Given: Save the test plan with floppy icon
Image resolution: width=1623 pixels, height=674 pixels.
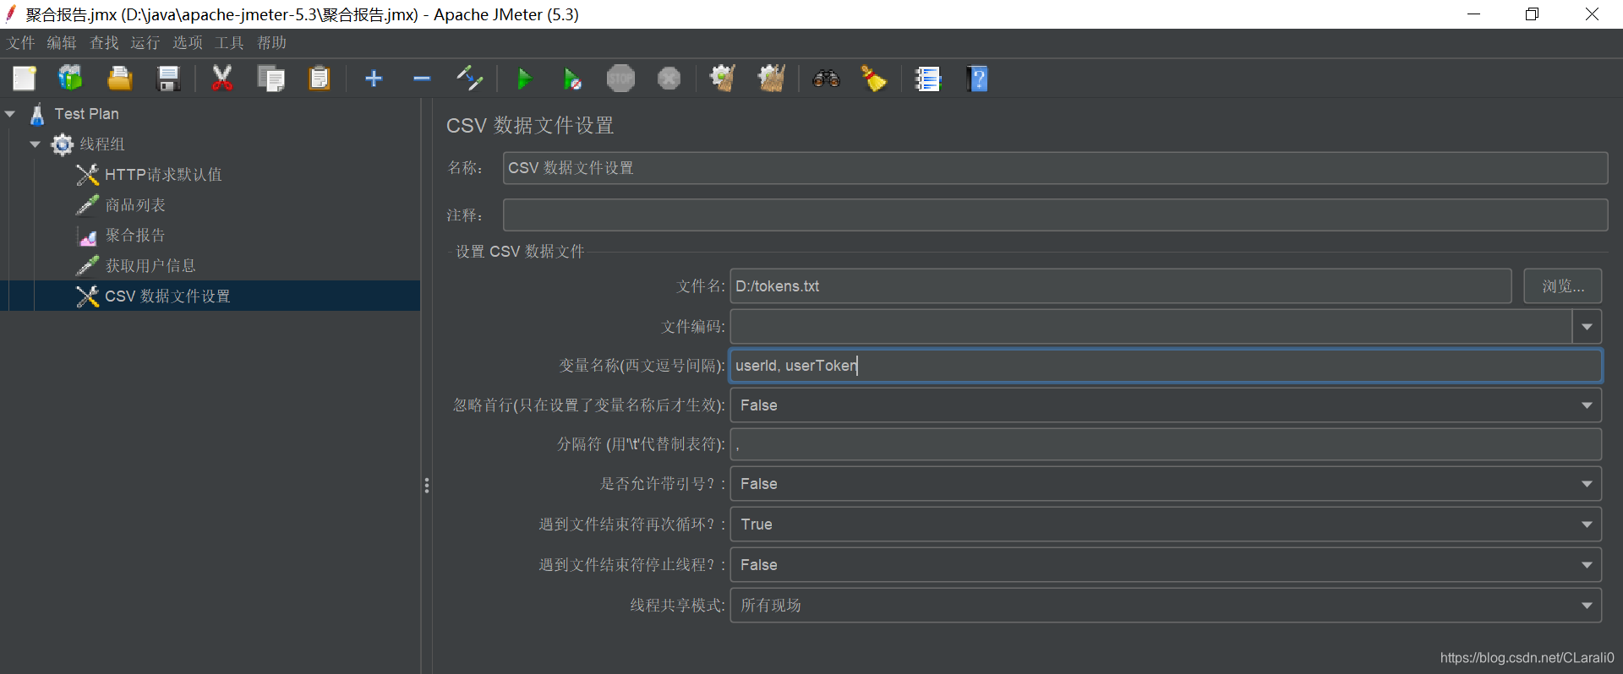Looking at the screenshot, I should [x=169, y=79].
